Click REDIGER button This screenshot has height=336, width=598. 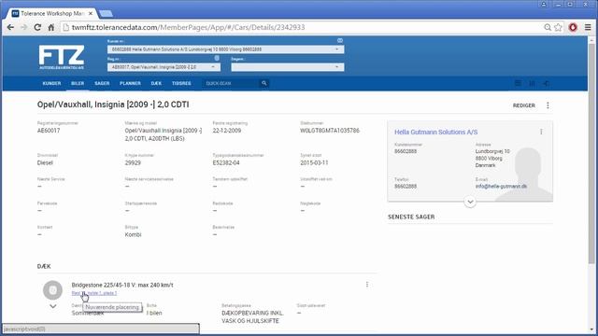click(523, 105)
